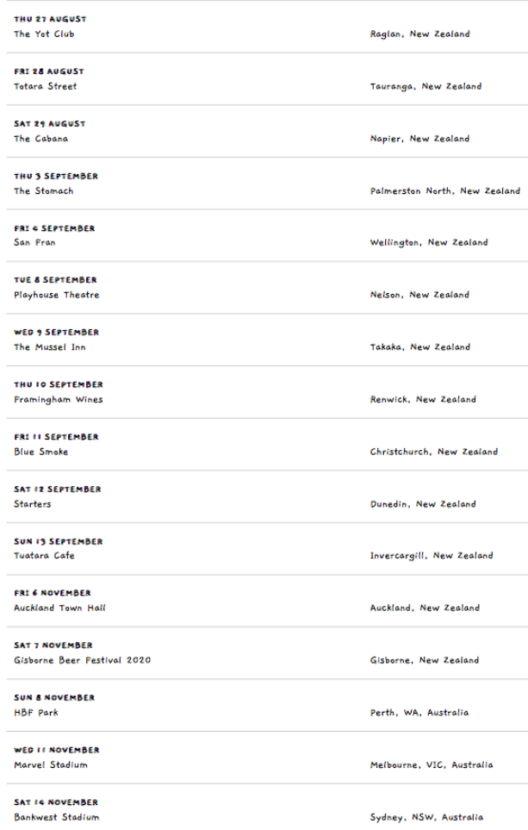Open the Playhouse Theatre show in Nelson
The height and width of the screenshot is (830, 528).
click(57, 295)
